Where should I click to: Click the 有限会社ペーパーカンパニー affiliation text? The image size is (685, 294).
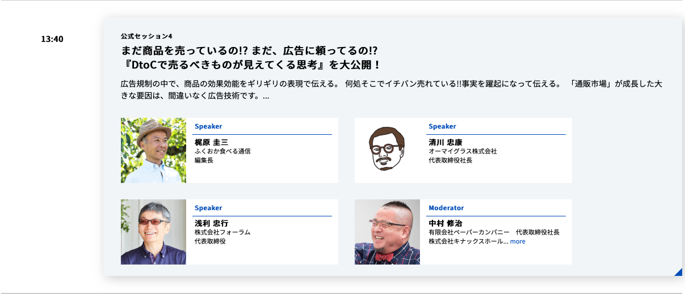[469, 232]
